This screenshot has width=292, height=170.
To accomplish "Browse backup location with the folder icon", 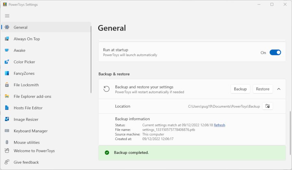I will tap(267, 106).
